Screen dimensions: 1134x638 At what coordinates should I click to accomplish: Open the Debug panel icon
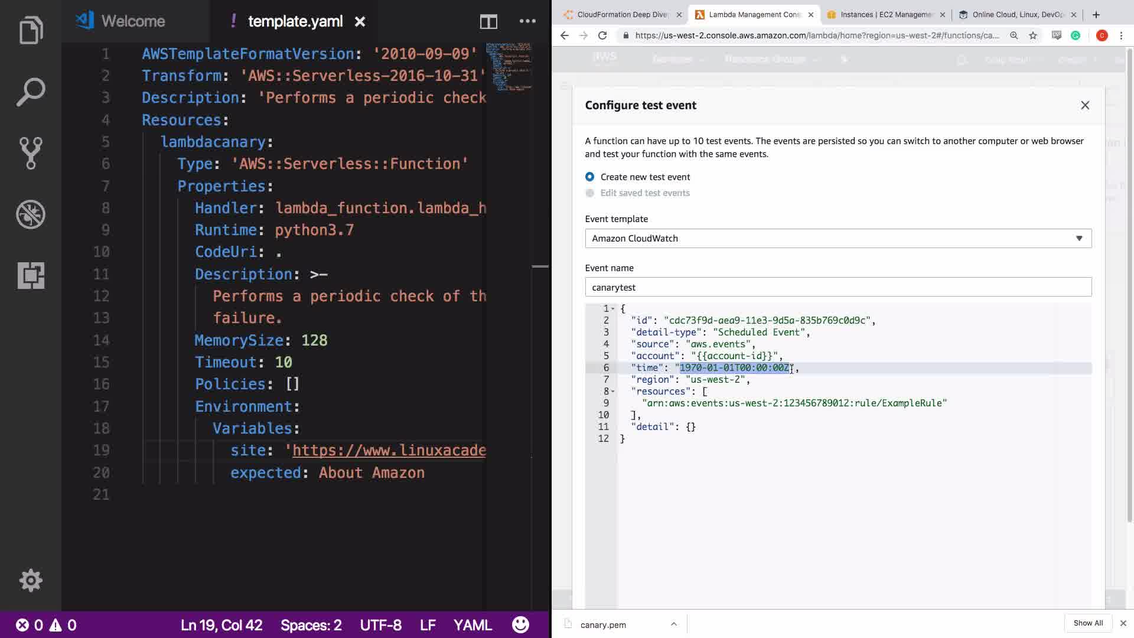[31, 214]
